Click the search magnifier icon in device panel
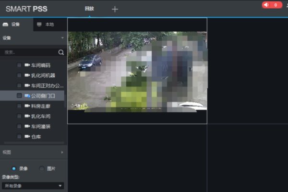 tap(61, 52)
